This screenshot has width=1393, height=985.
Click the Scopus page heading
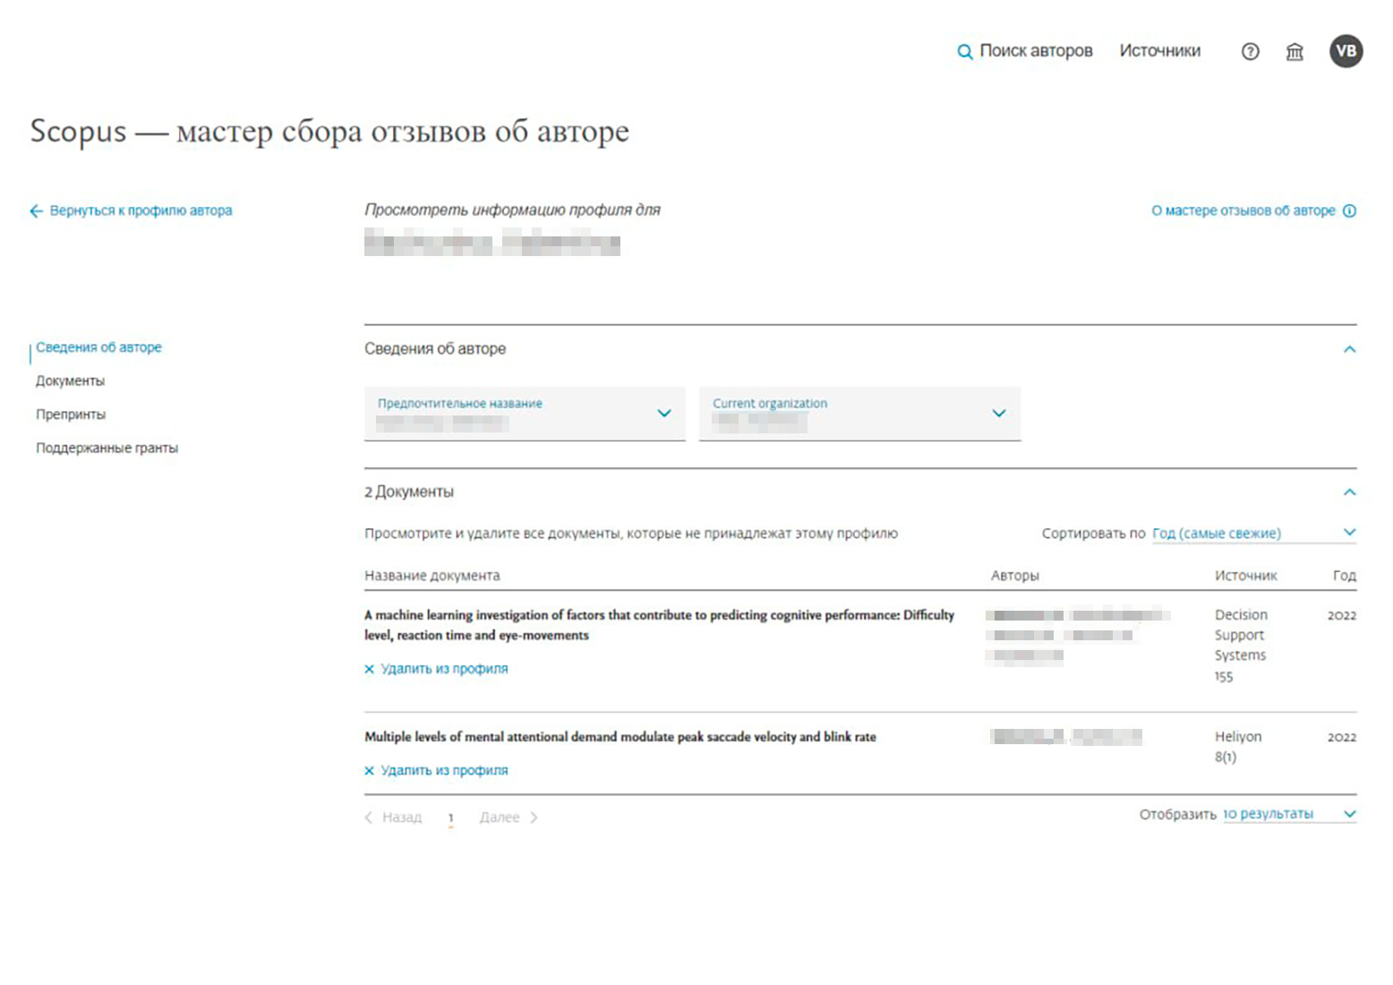(329, 131)
